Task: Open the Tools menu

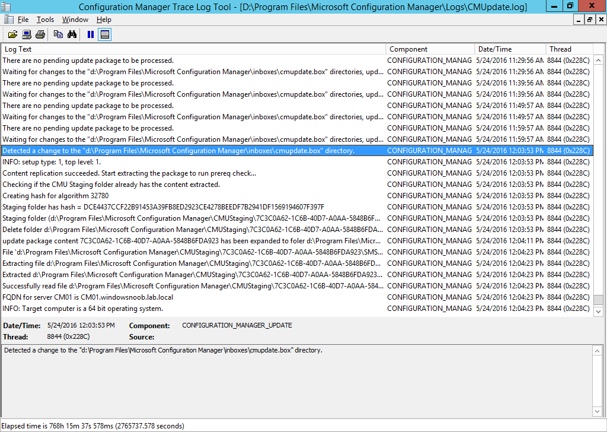Action: coord(45,20)
